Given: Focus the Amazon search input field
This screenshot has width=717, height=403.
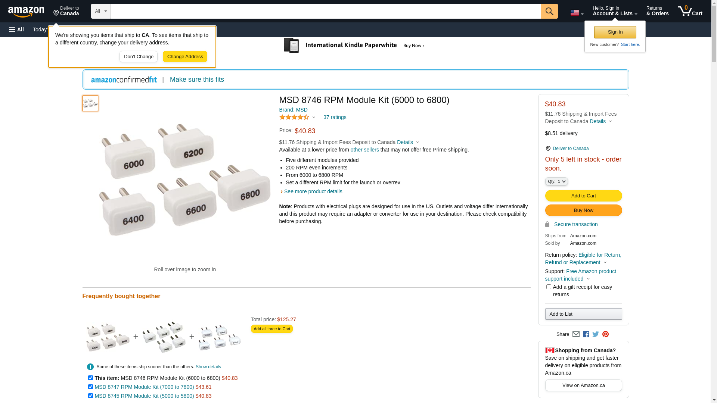Looking at the screenshot, I should pyautogui.click(x=325, y=11).
